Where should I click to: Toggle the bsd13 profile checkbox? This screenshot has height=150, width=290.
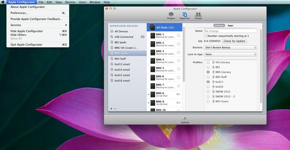208,82
